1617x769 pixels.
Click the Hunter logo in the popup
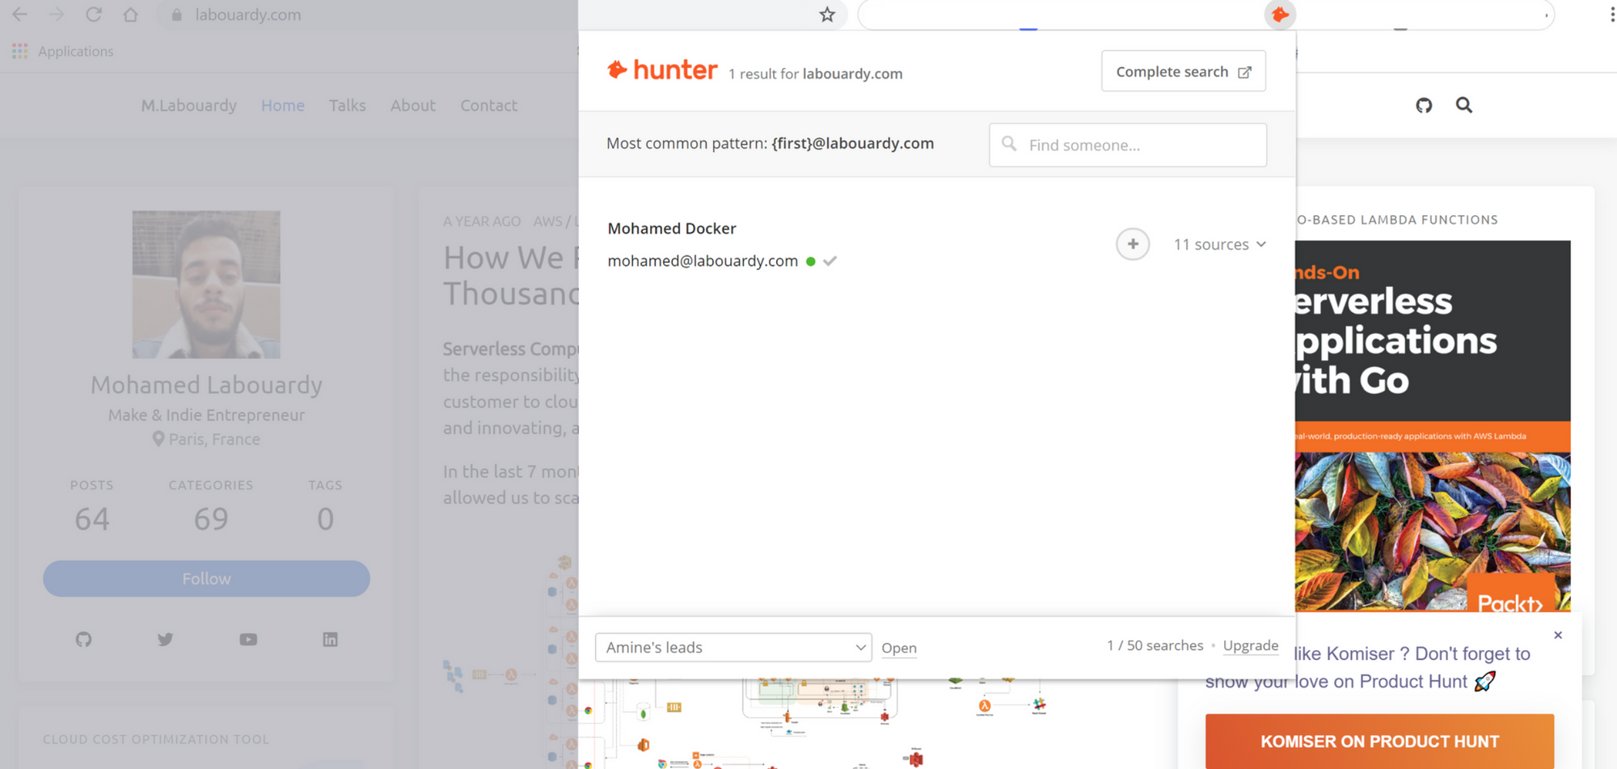(662, 70)
